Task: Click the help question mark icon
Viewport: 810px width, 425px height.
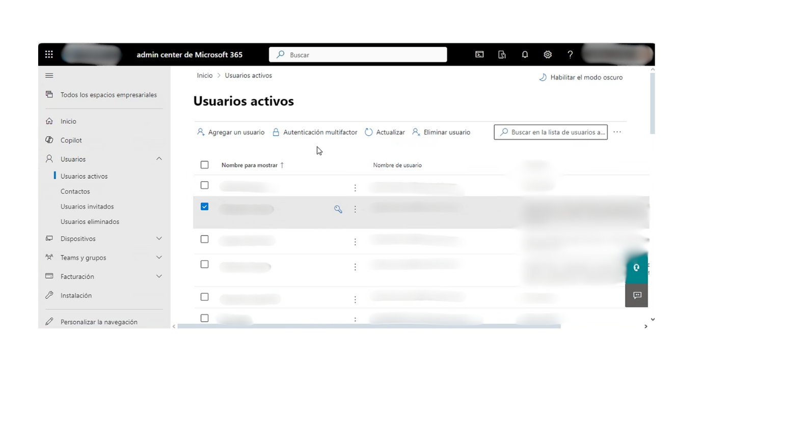Action: [570, 54]
